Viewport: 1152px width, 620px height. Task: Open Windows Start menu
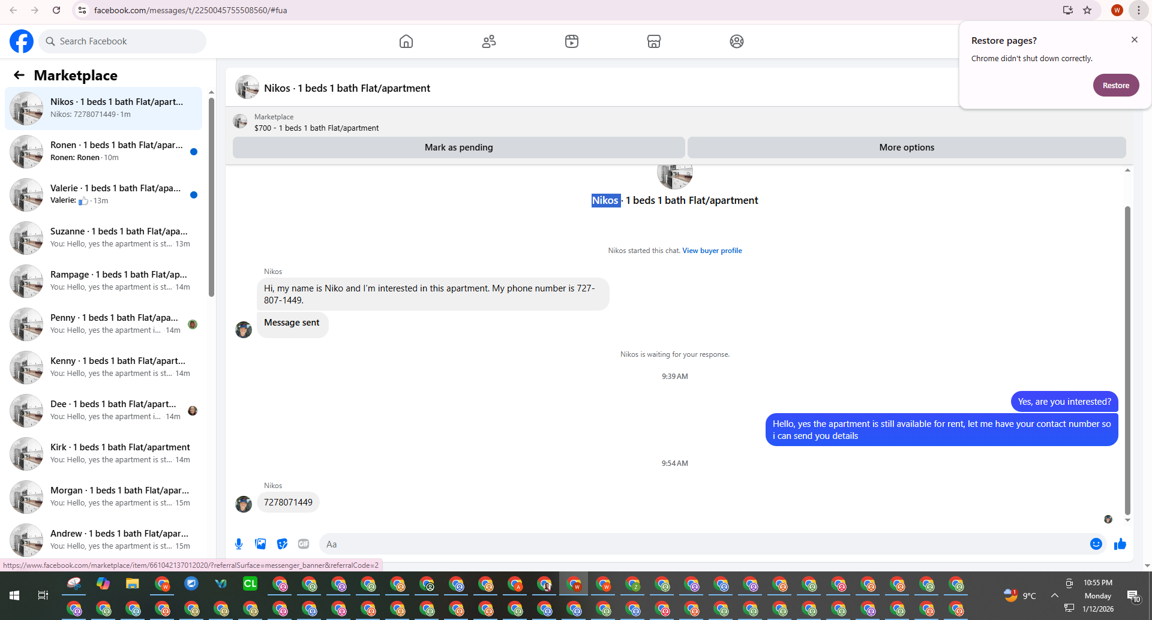tap(14, 595)
